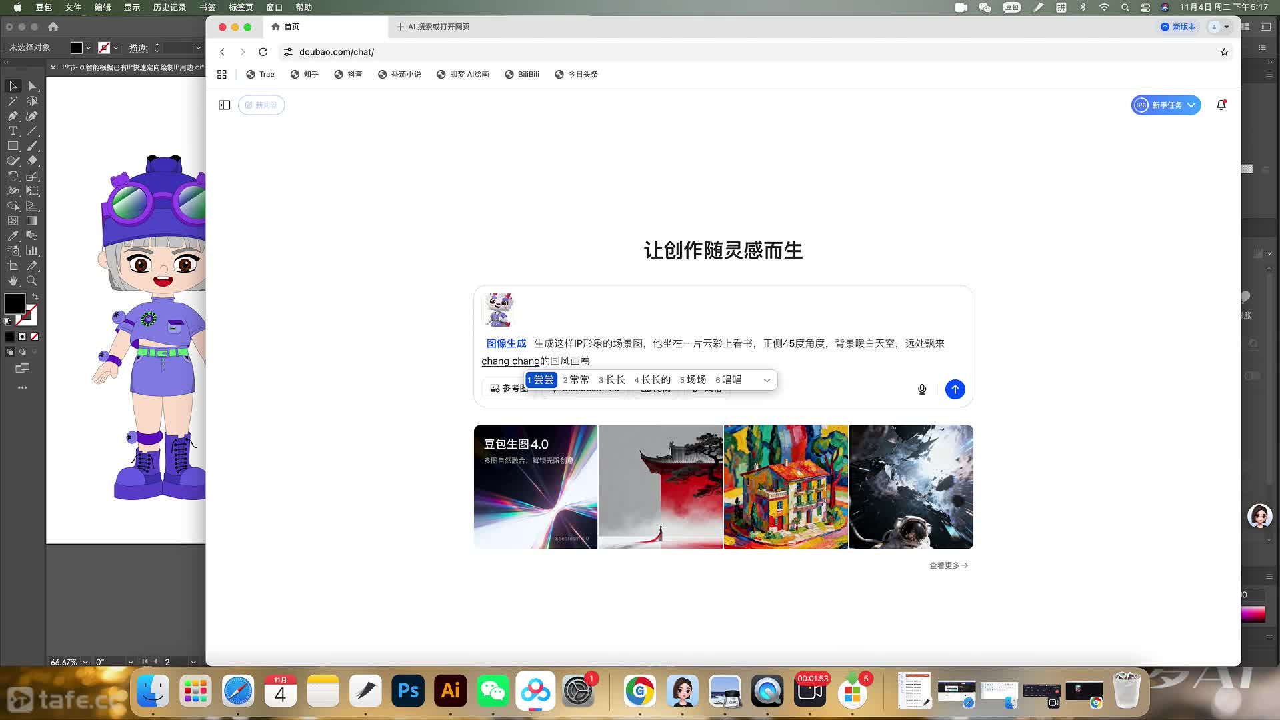Select IME candidate 2 常常
The height and width of the screenshot is (720, 1280).
click(576, 380)
